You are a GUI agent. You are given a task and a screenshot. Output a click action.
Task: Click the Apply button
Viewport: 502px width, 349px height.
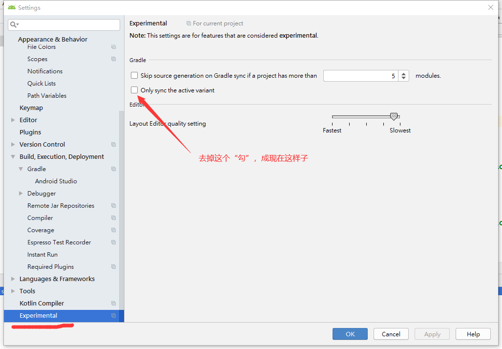click(432, 334)
